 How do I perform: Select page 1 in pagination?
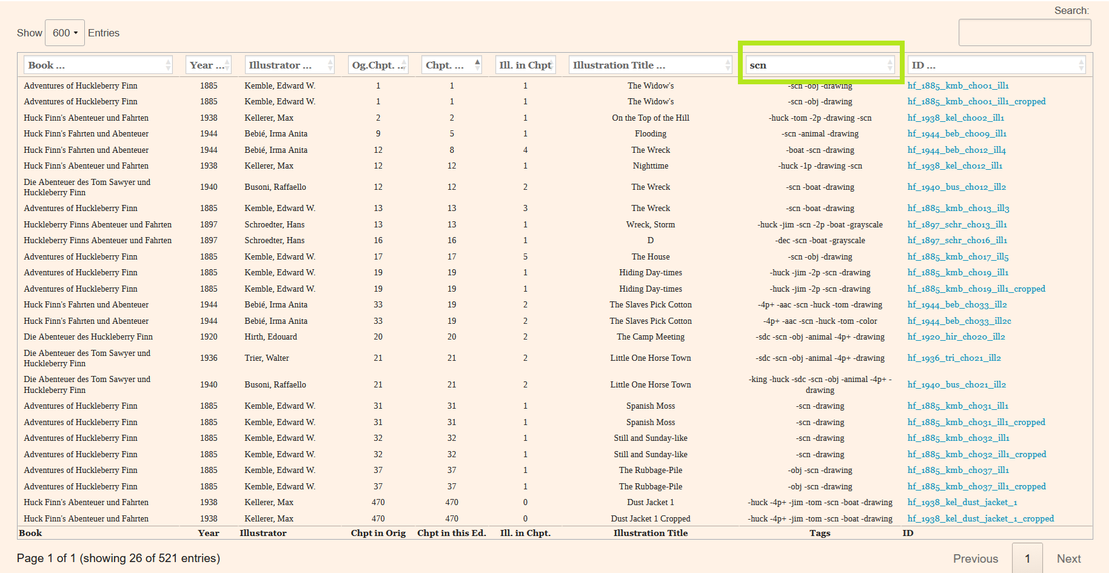(1027, 558)
